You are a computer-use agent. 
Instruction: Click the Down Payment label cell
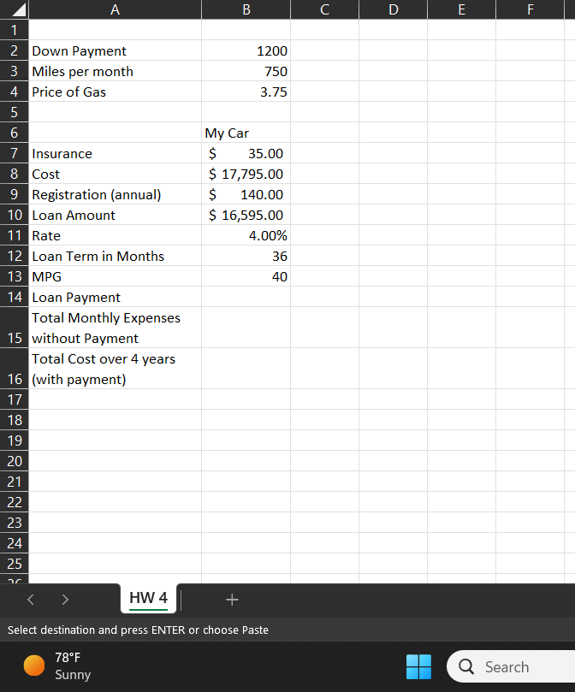[115, 50]
